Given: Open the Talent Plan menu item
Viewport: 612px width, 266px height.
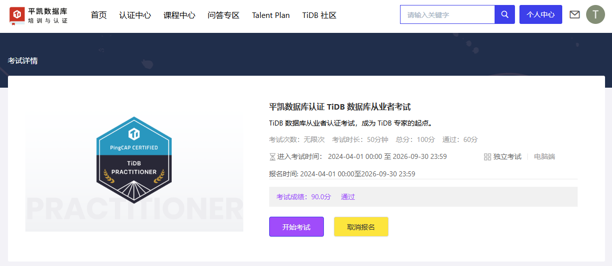Looking at the screenshot, I should coord(271,15).
